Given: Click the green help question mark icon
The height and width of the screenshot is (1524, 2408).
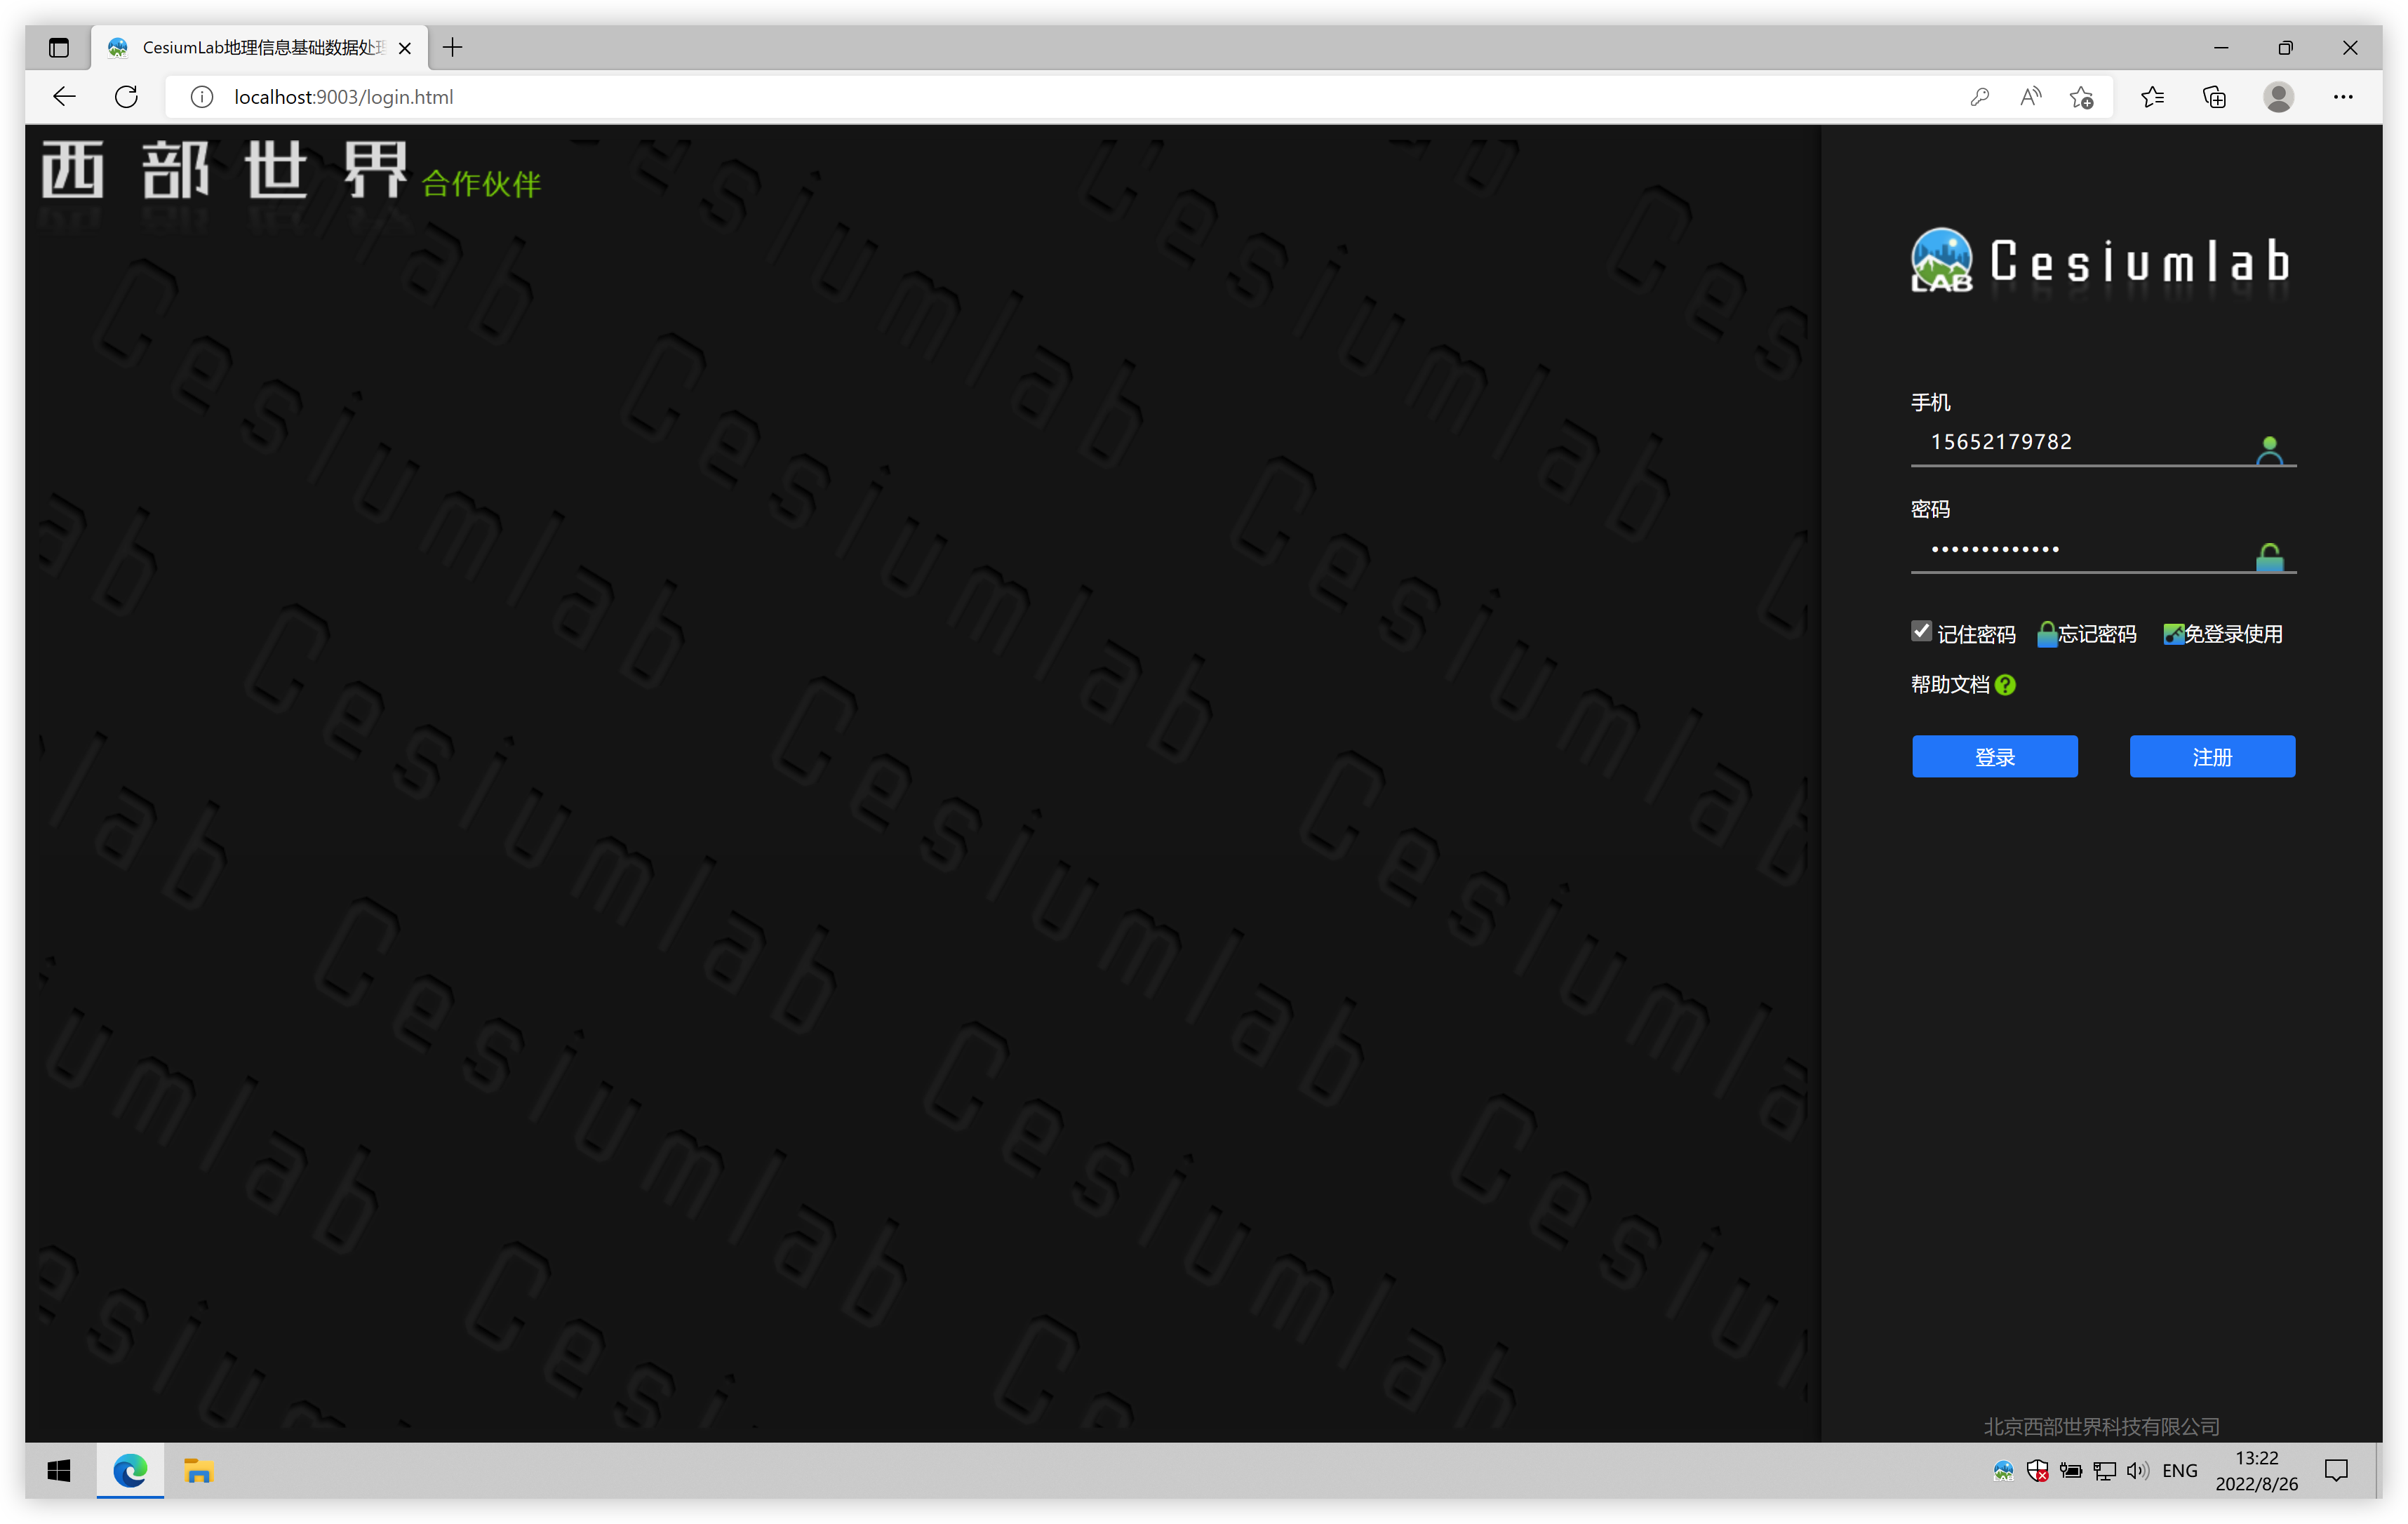Looking at the screenshot, I should tap(2005, 685).
